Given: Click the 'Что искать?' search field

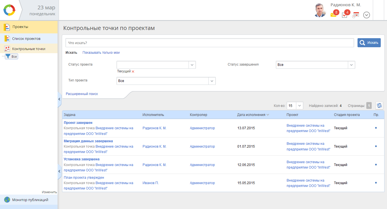Looking at the screenshot, I should pyautogui.click(x=210, y=43).
